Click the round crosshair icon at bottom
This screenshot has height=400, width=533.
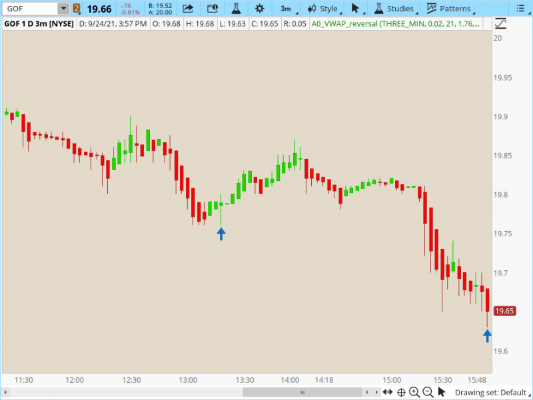pos(401,392)
